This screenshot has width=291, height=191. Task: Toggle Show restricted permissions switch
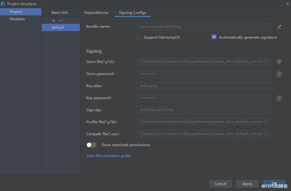pos(92,145)
